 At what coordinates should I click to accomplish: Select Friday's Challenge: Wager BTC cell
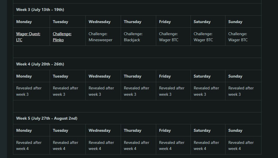173,37
